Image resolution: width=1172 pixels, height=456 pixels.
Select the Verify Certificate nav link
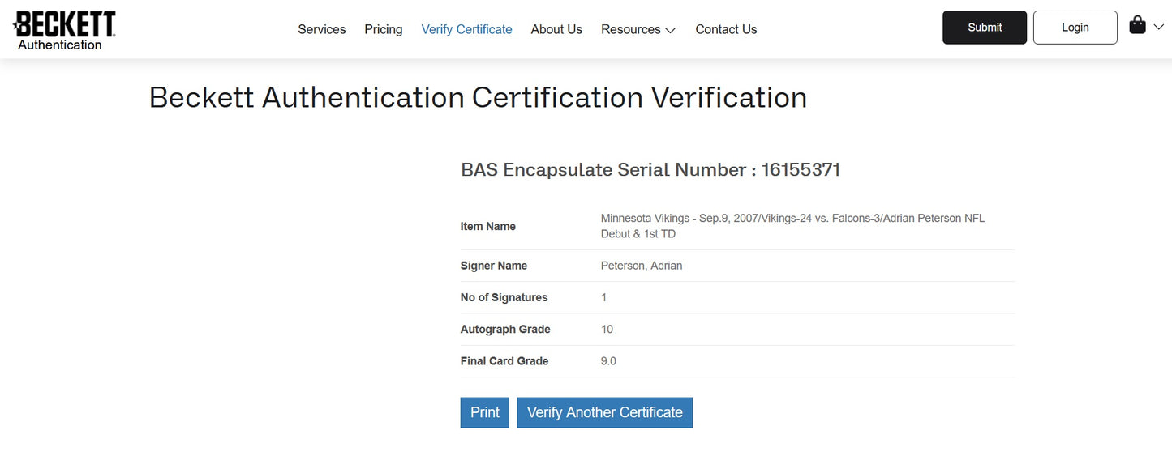pyautogui.click(x=466, y=29)
